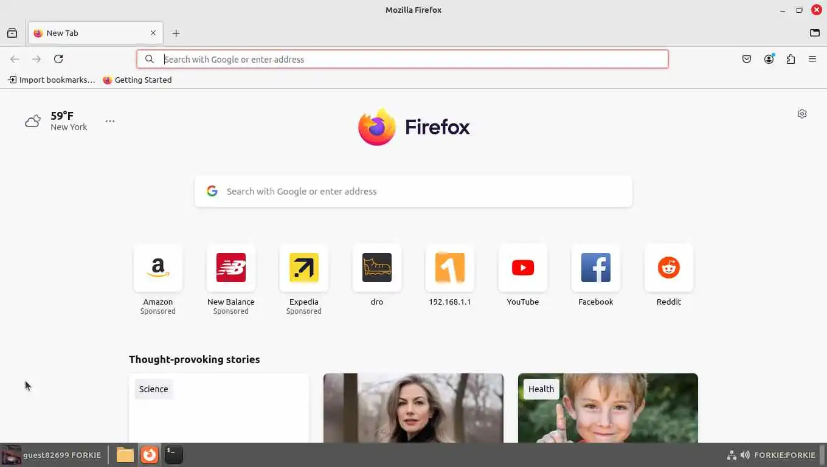Go forward one page
Viewport: 827px width, 467px height.
(36, 59)
